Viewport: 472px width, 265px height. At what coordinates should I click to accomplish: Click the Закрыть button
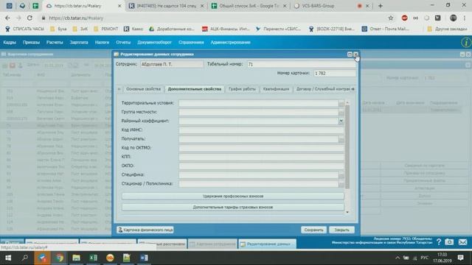[x=341, y=230]
